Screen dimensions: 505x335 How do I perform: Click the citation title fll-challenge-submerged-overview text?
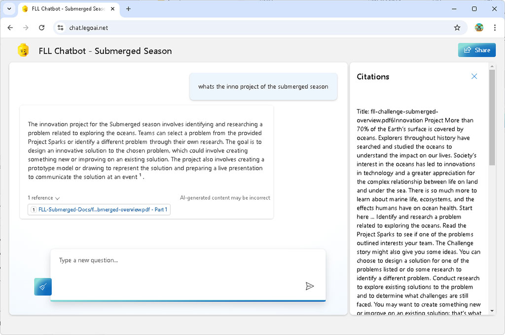397,116
